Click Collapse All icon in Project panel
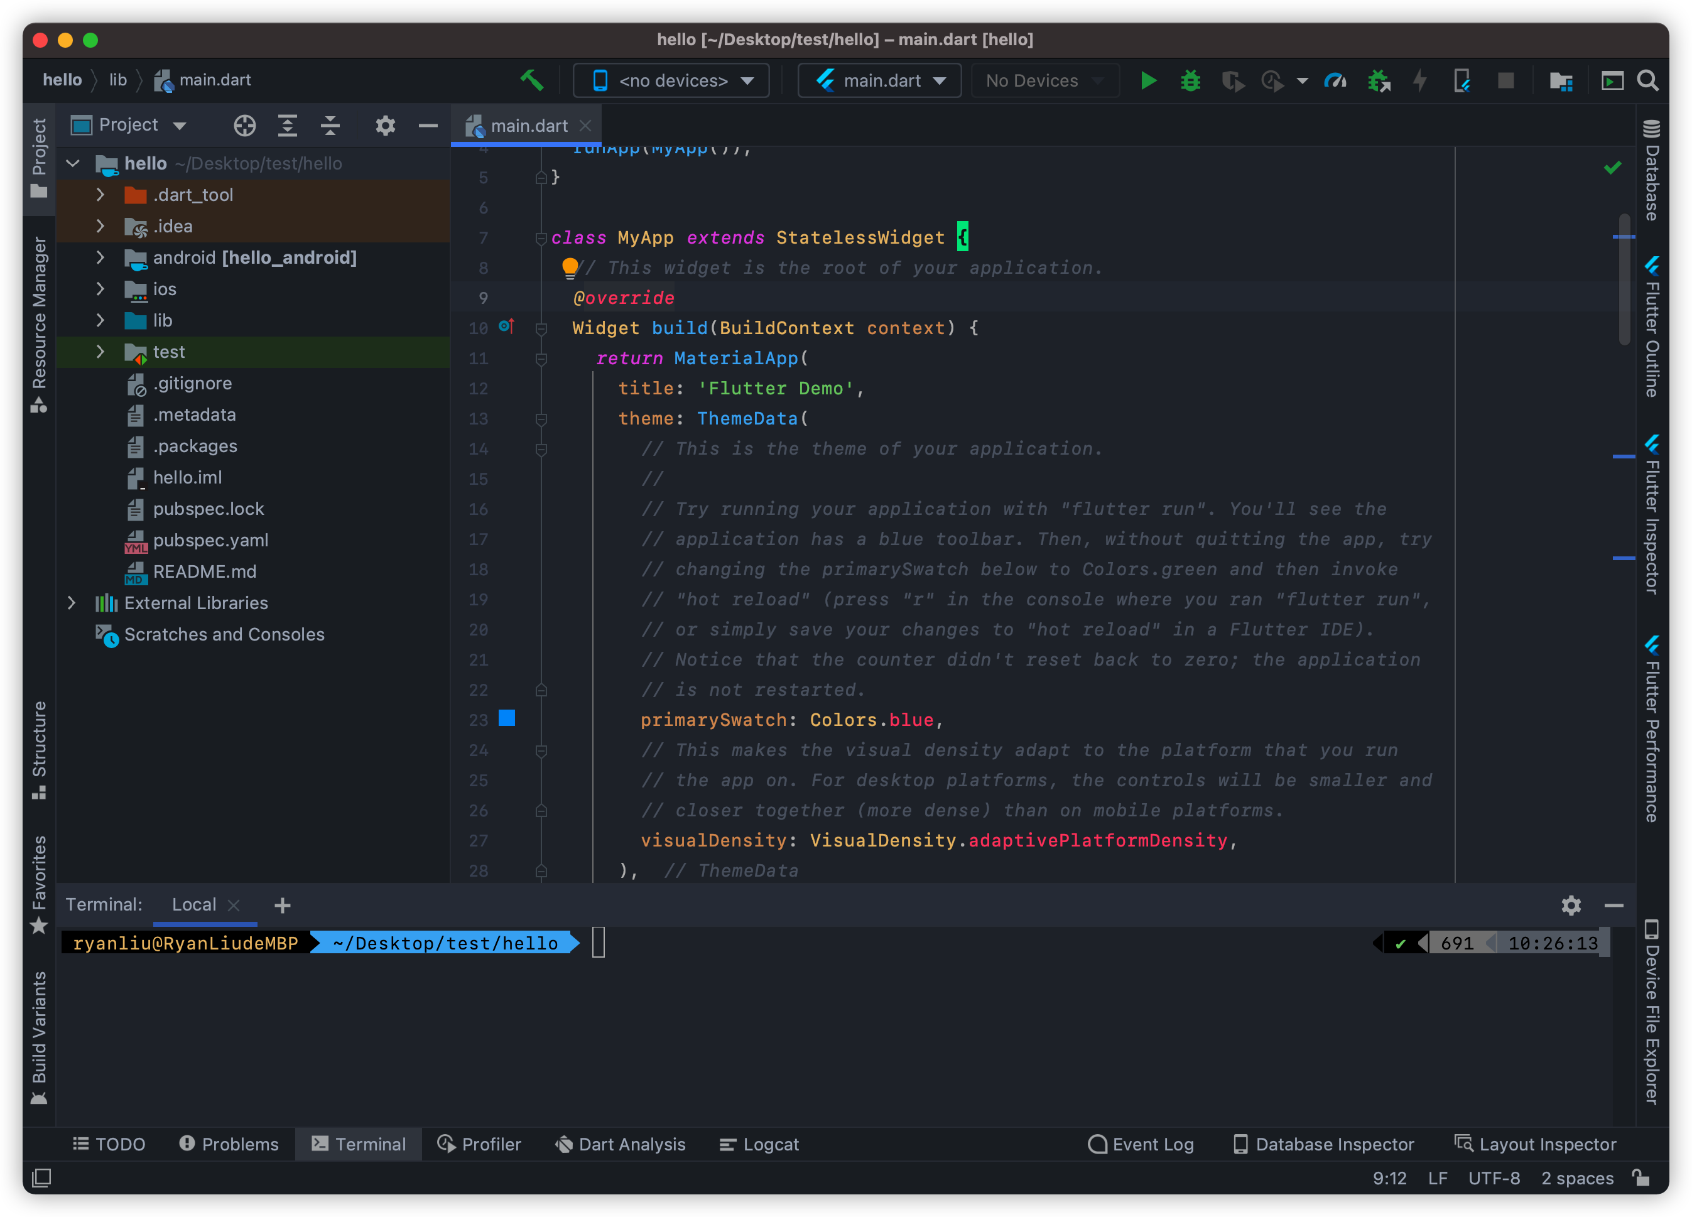Screen dimensions: 1692x1217 [330, 126]
